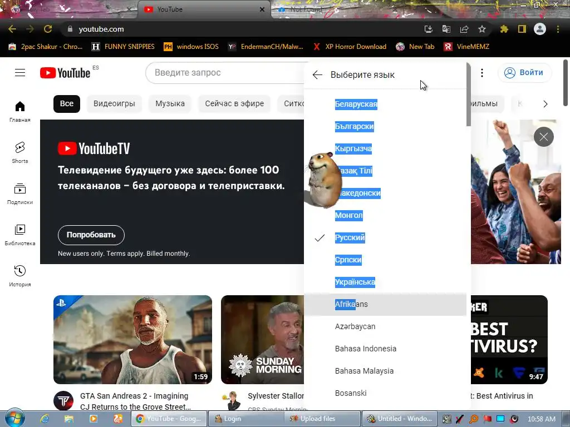This screenshot has height=427, width=570.
Task: Open the Windows Start orb
Action: 15,418
